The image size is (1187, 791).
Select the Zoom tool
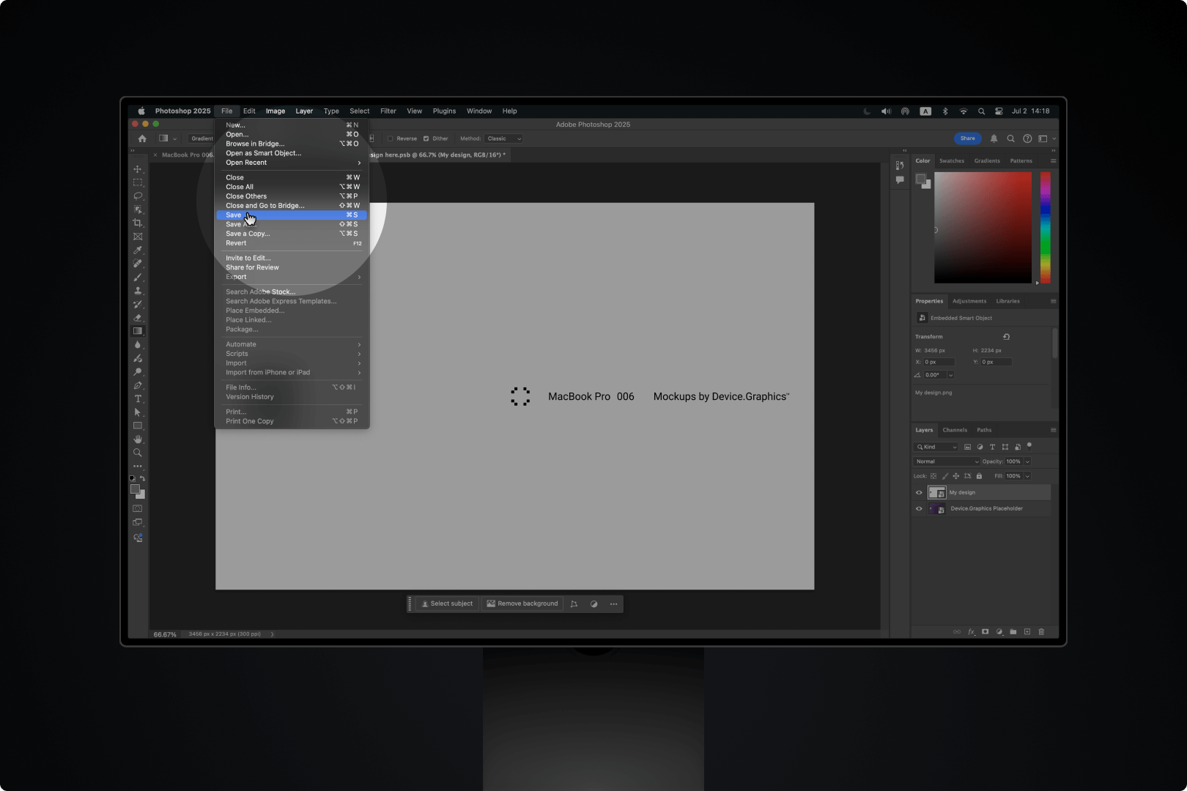(138, 453)
